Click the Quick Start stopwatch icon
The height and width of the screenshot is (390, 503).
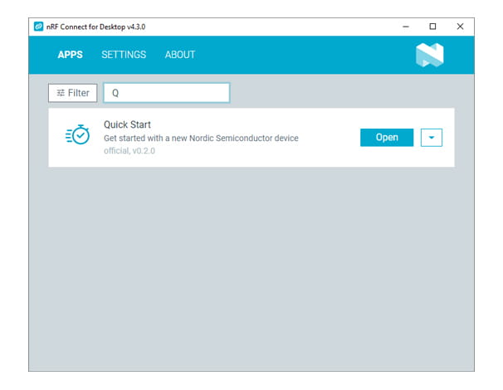[77, 137]
